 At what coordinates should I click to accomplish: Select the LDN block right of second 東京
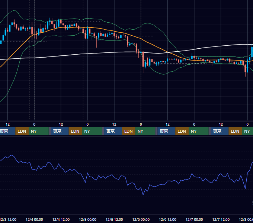76,131
